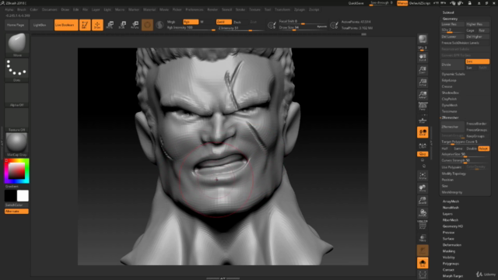Expand the ShadowBox section
This screenshot has height=280, width=498.
pyautogui.click(x=450, y=93)
